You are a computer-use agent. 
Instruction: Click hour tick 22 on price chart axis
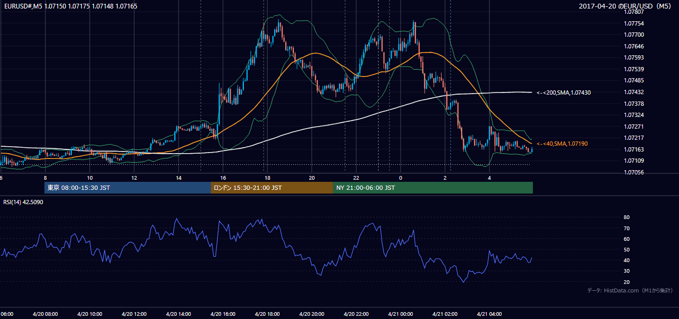coord(356,178)
